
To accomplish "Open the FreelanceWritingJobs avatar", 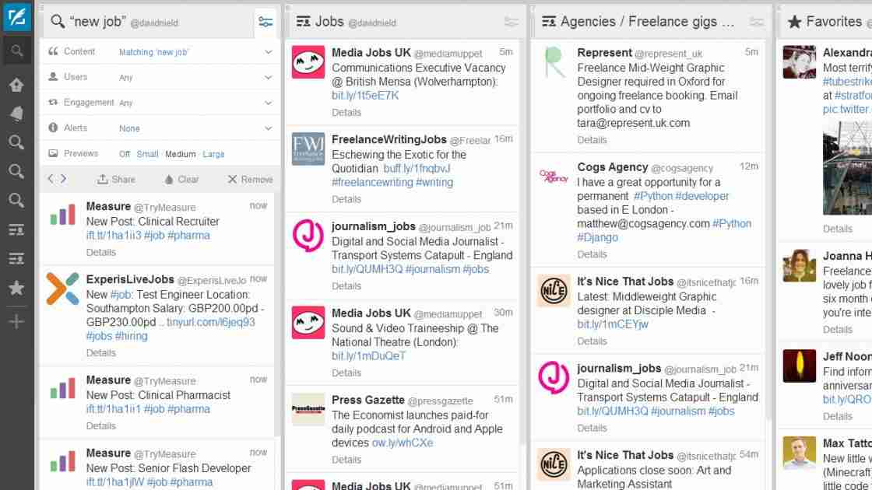I will tap(308, 149).
